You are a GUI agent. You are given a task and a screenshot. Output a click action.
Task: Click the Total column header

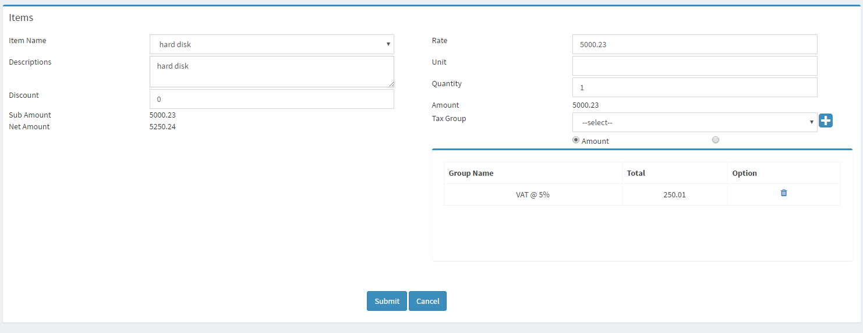674,173
